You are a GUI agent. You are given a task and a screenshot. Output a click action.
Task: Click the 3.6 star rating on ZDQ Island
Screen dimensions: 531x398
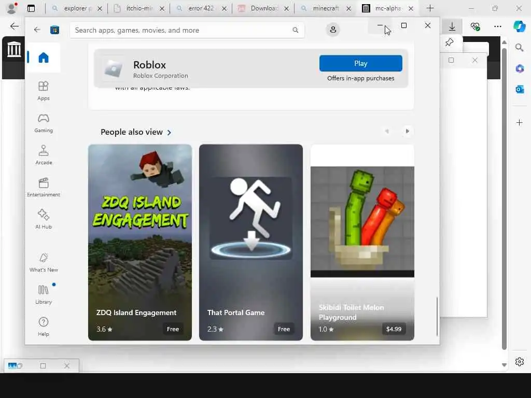click(104, 329)
